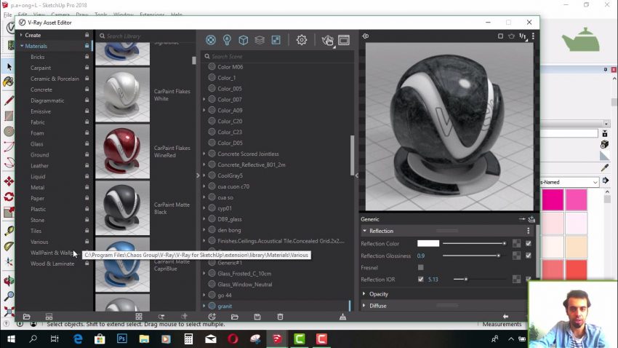Select the granit scene material

click(x=224, y=307)
